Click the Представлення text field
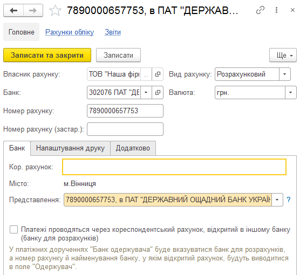 coord(168,200)
